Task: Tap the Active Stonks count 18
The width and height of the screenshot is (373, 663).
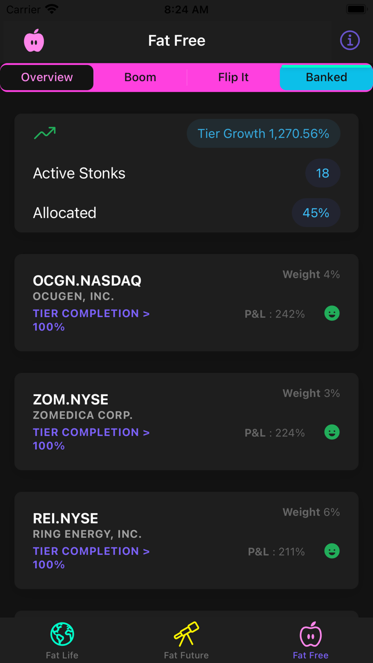Action: pos(322,173)
